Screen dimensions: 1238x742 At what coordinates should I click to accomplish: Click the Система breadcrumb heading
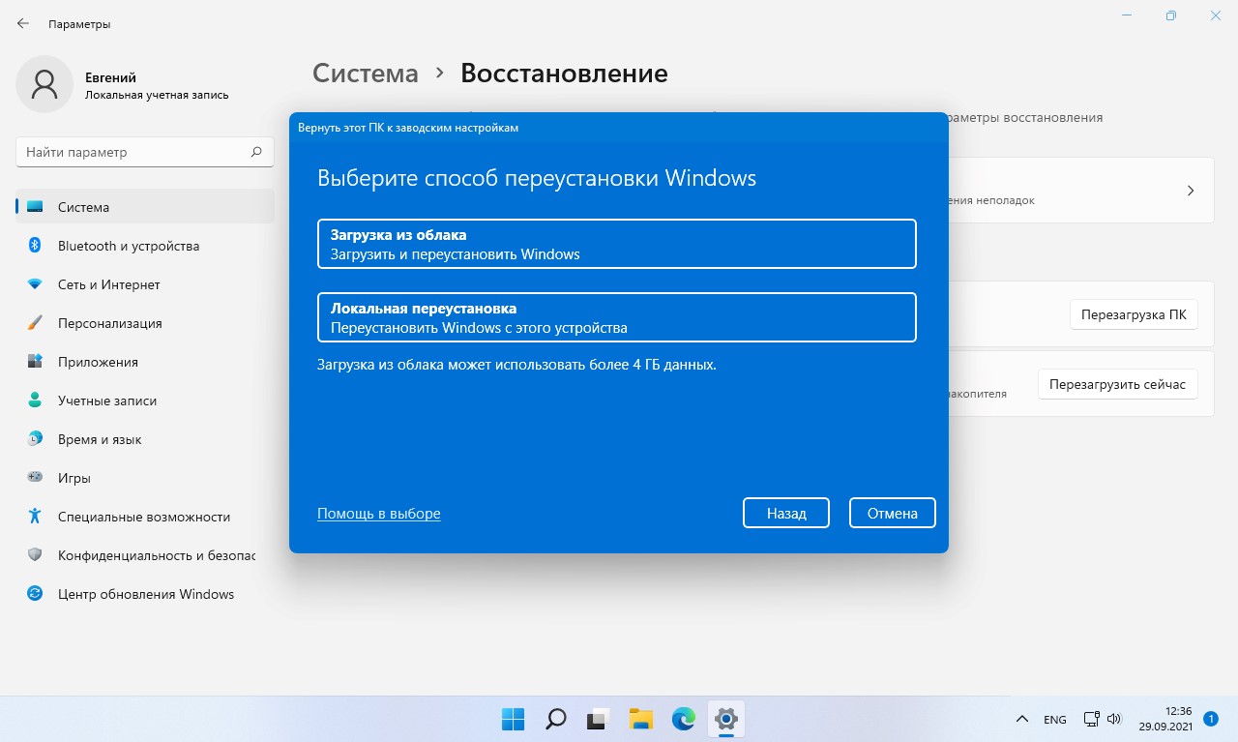pos(366,74)
